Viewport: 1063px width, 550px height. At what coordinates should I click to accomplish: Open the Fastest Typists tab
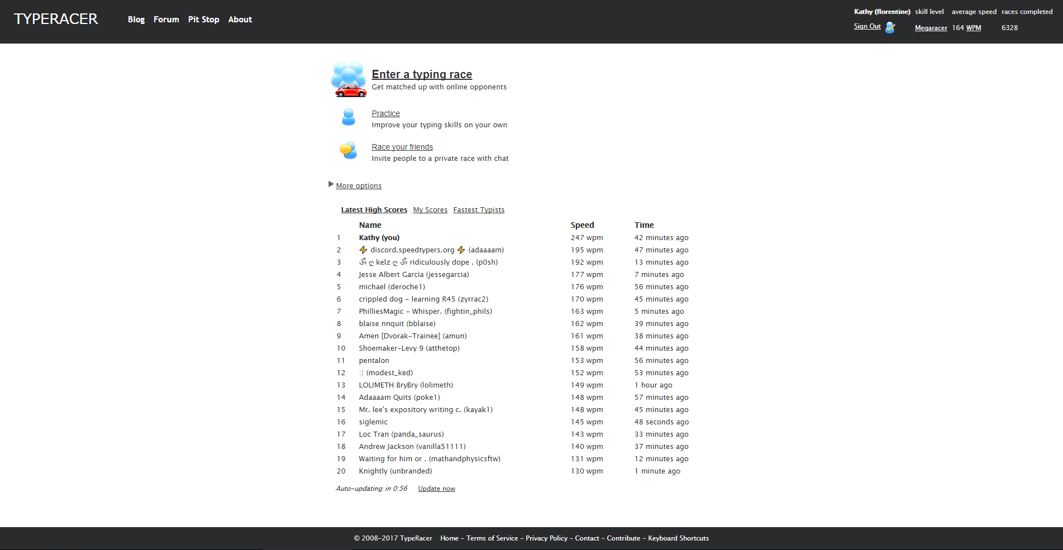(x=478, y=209)
